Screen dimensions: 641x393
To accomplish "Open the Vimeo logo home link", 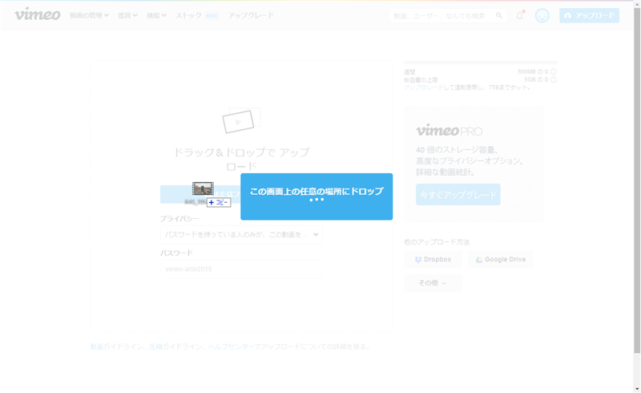I will pos(38,14).
